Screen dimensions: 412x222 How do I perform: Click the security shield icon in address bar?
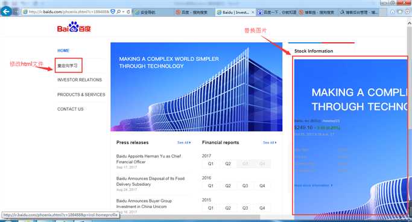(x=113, y=12)
